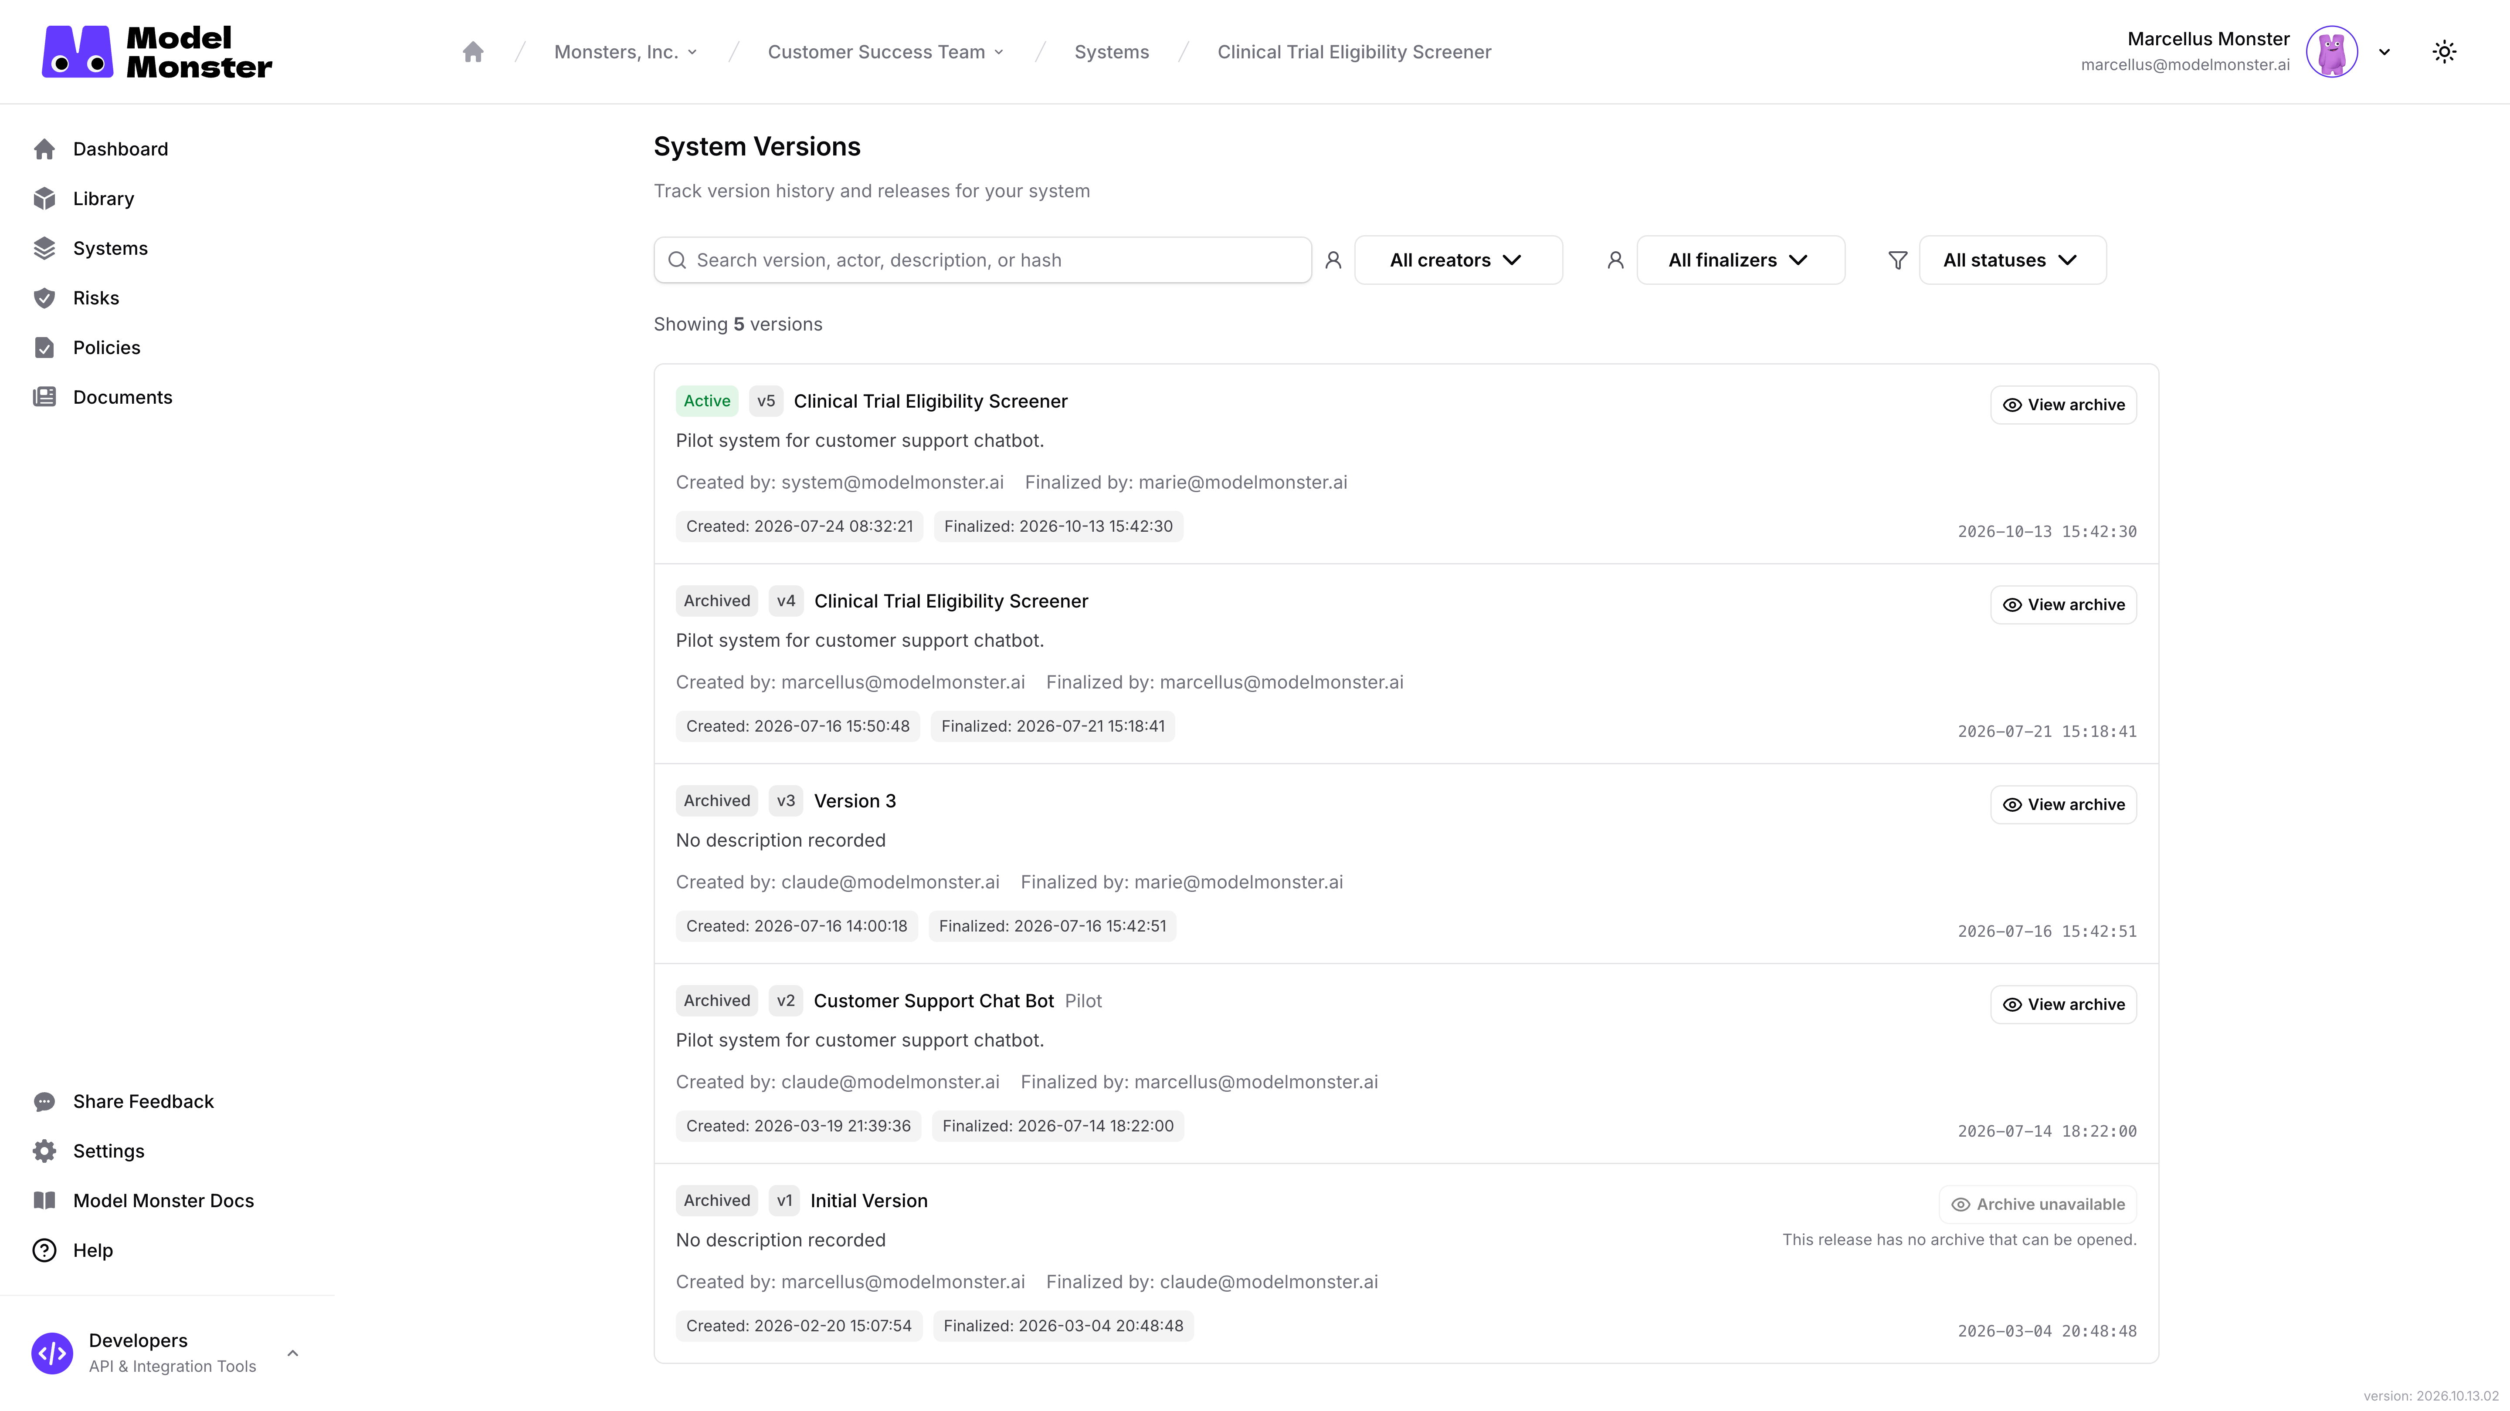
Task: Open the Documents newspaper icon
Action: tap(45, 397)
